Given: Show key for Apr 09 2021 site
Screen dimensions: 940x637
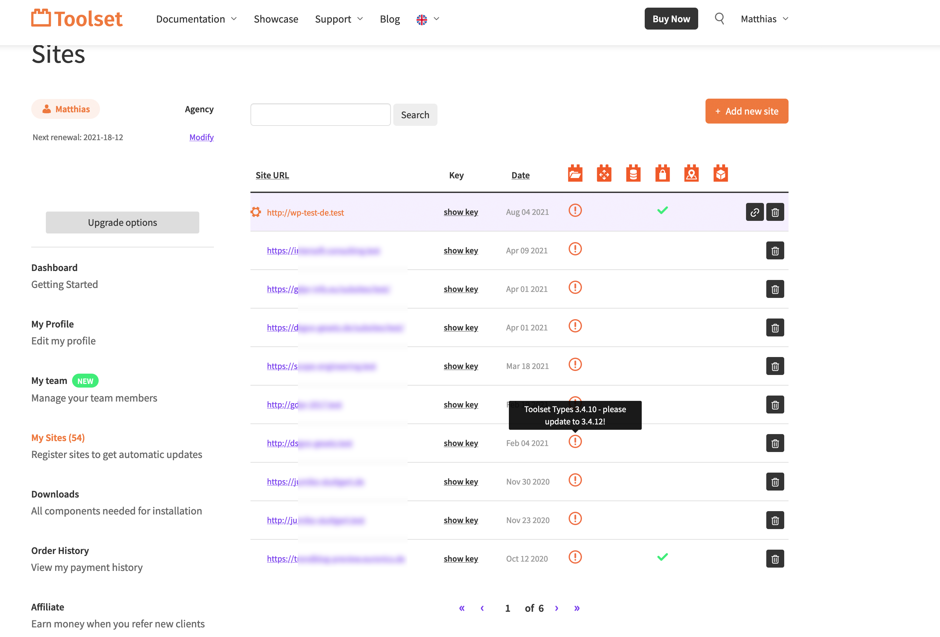Looking at the screenshot, I should (461, 250).
